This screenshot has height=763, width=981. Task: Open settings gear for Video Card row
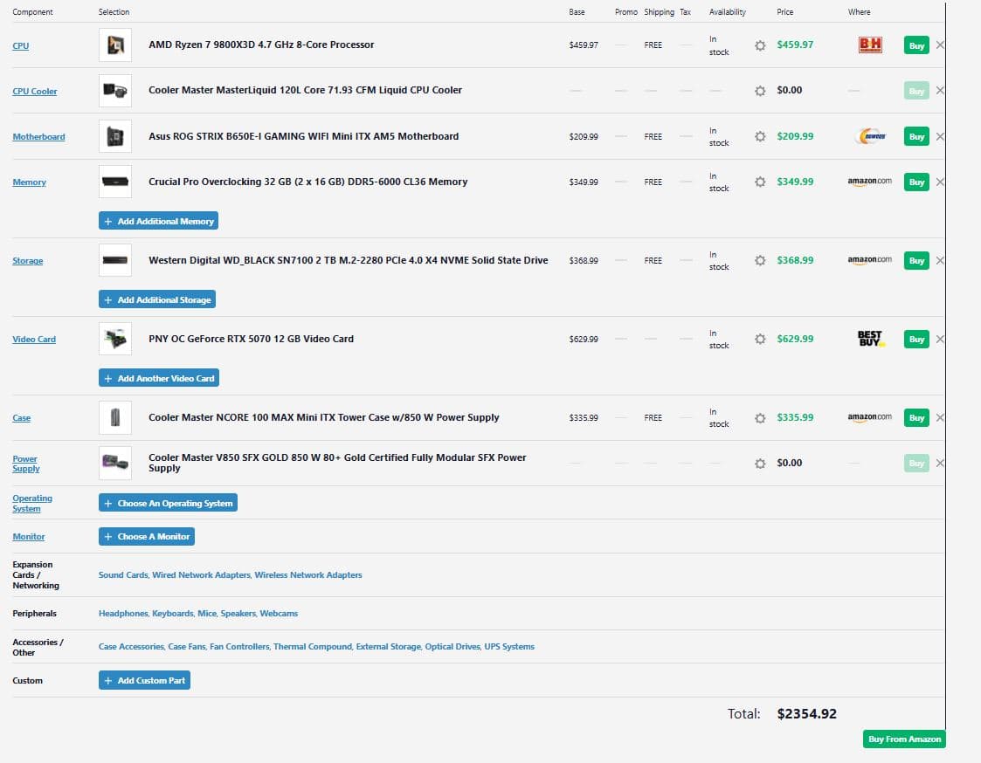coord(760,339)
